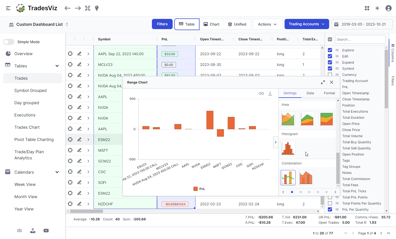This screenshot has width=396, height=239.
Task: Click the pencil edit icon for NZDCHF row
Action: [79, 204]
